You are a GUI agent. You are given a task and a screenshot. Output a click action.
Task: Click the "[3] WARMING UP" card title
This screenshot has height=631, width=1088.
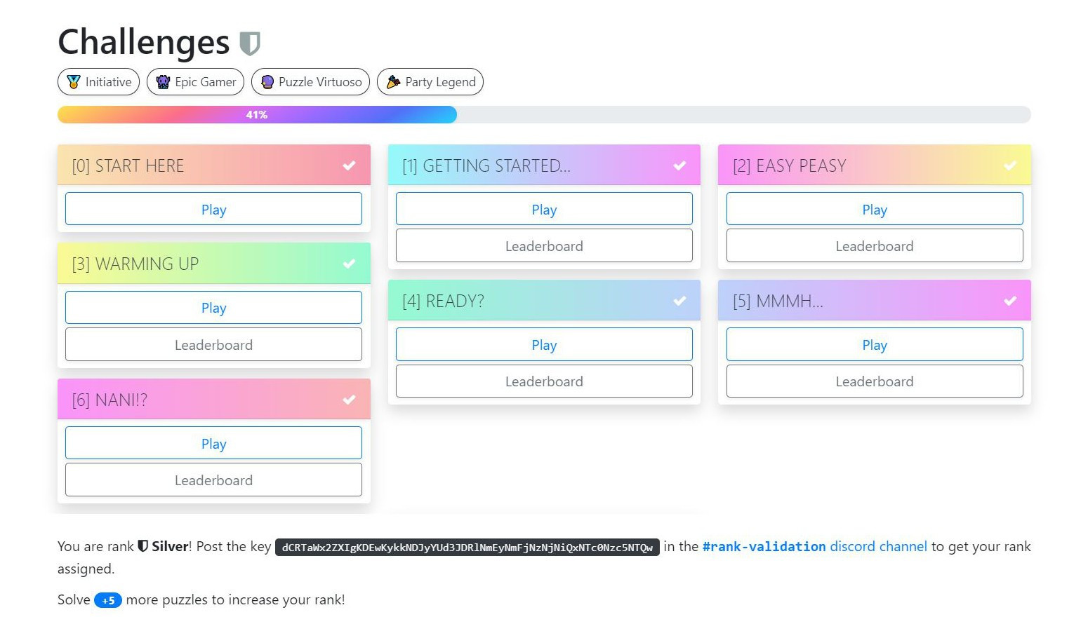pos(135,264)
